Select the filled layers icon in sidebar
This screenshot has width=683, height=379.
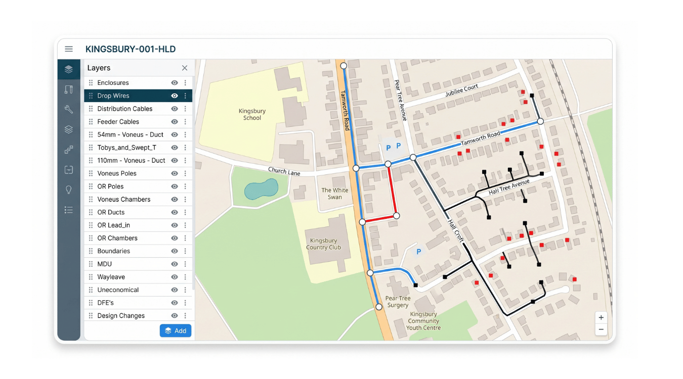(x=69, y=69)
